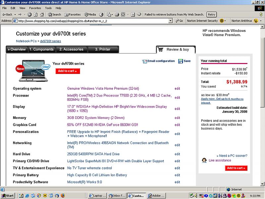Launch Windows Media Player quick launch icon
The height and width of the screenshot is (199, 265).
click(39, 196)
